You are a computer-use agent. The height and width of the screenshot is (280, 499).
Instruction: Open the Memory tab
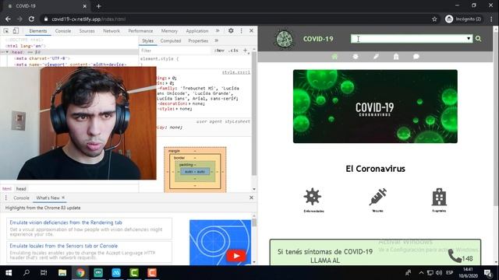[169, 31]
